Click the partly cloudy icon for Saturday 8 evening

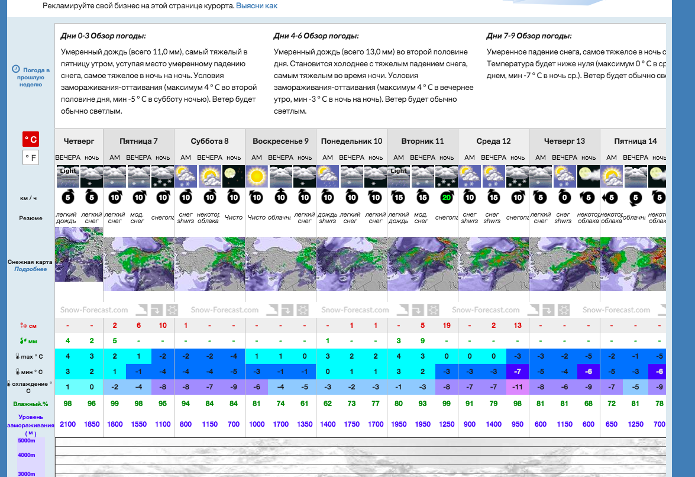pyautogui.click(x=209, y=176)
